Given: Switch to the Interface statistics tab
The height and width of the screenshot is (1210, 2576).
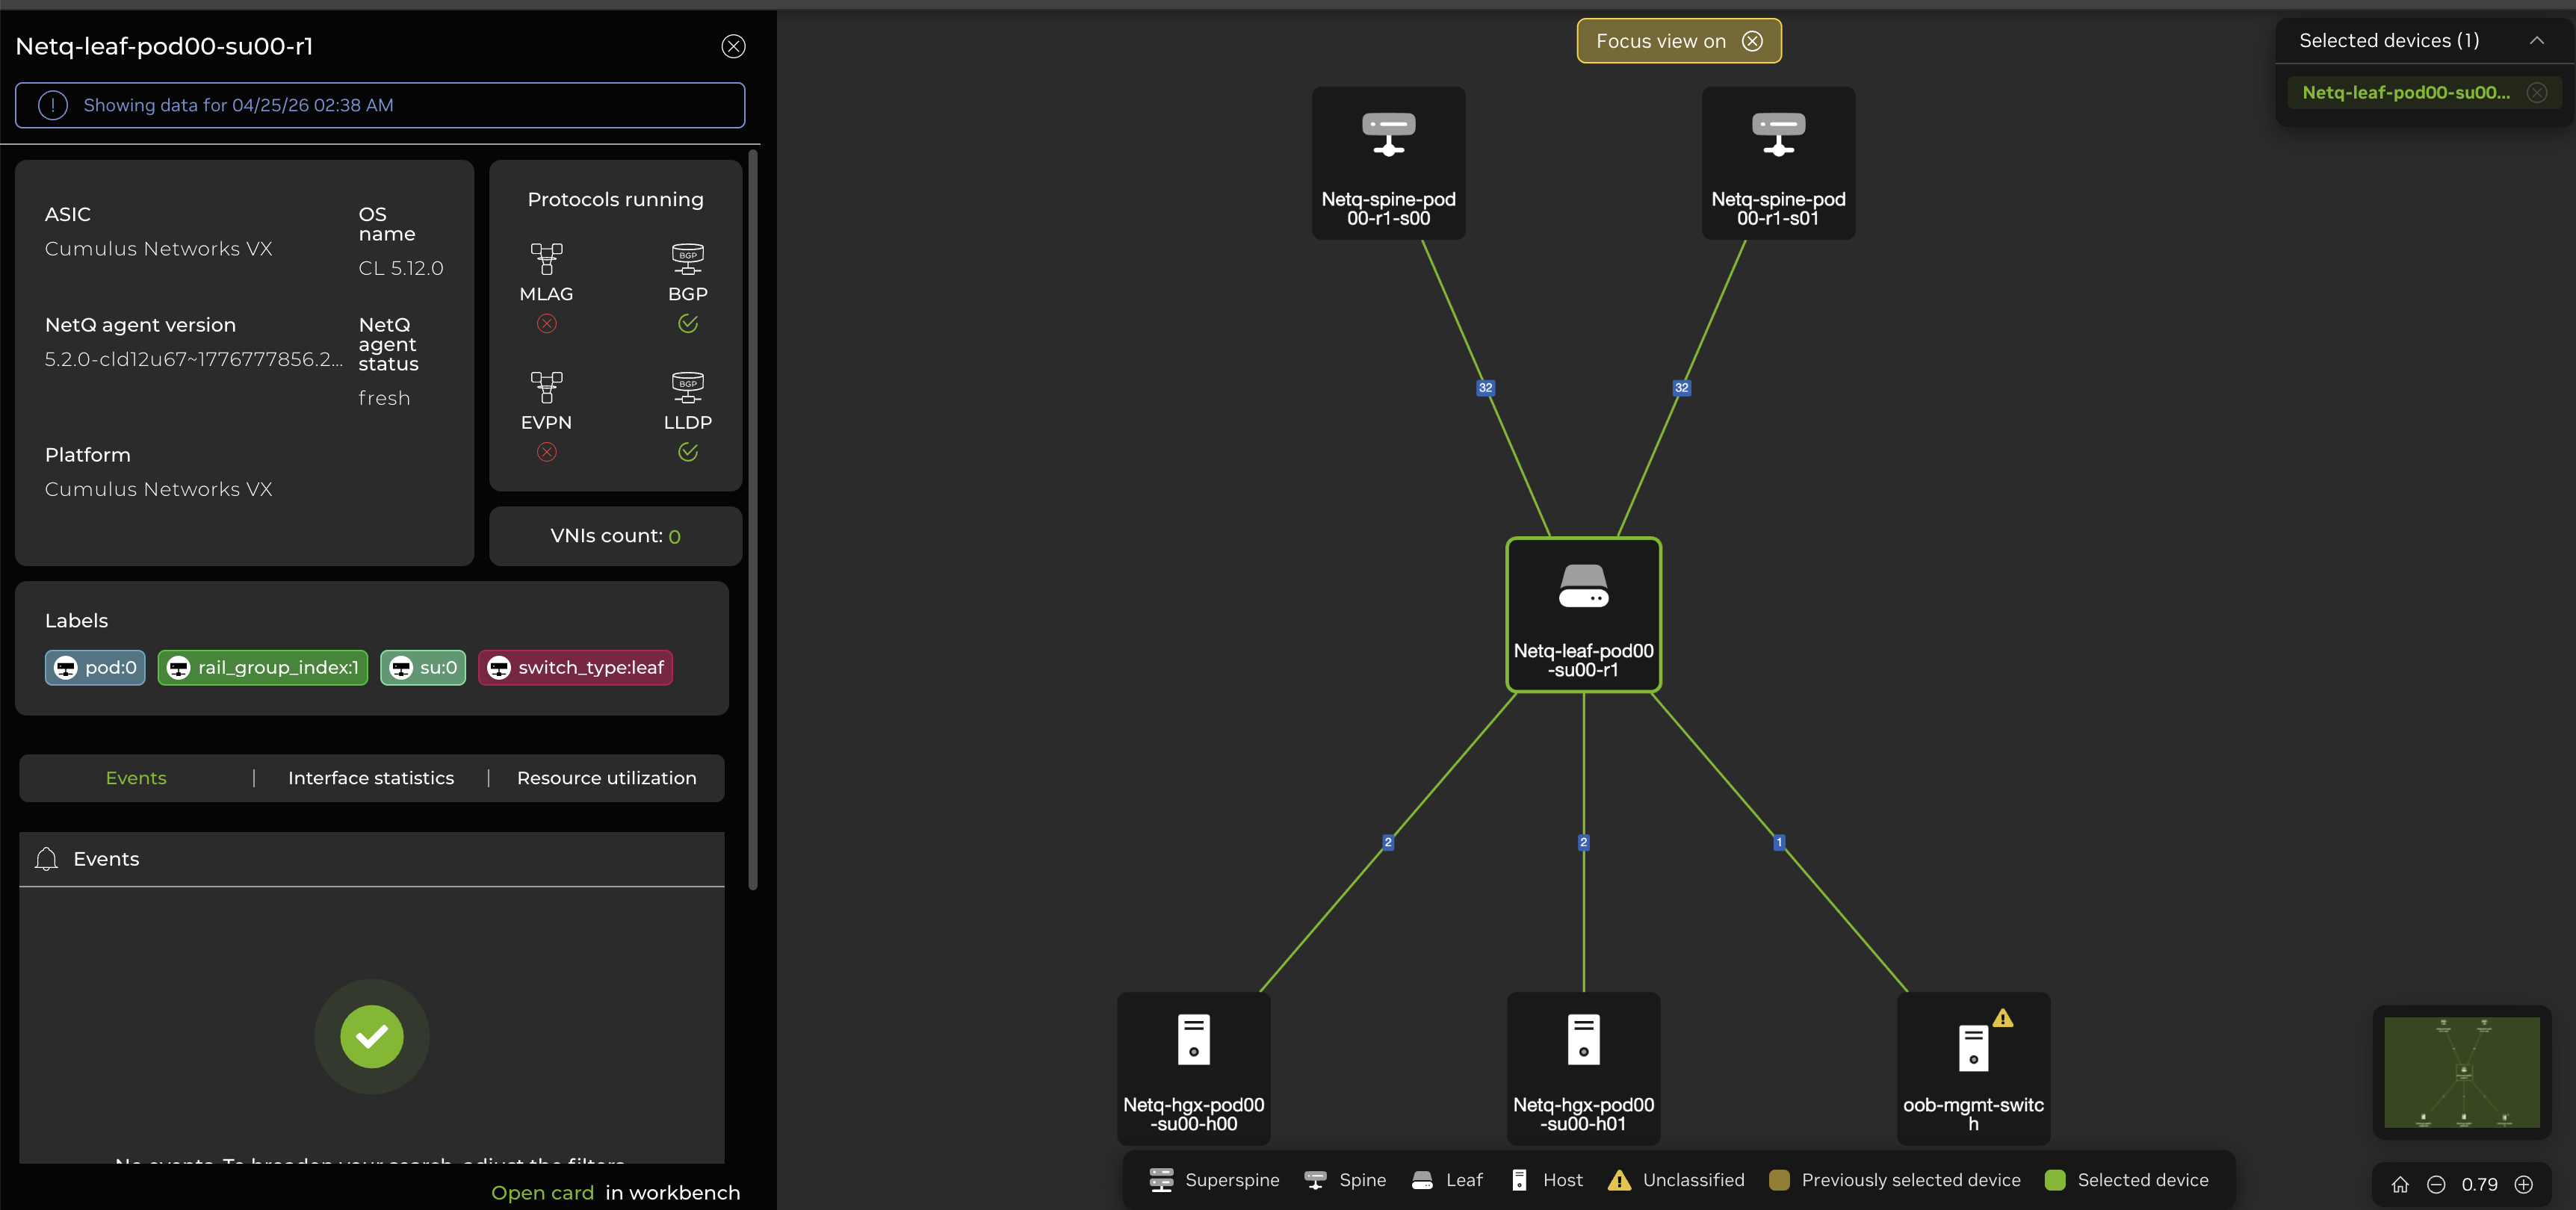Looking at the screenshot, I should pyautogui.click(x=371, y=778).
